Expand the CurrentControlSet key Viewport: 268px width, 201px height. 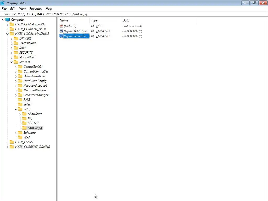pyautogui.click(x=16, y=71)
